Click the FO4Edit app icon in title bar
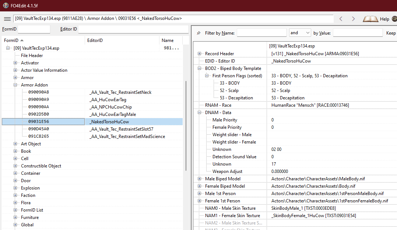 [6, 6]
